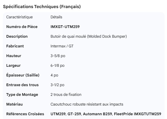
Task: Click the Largeur row label
Action: (14, 65)
